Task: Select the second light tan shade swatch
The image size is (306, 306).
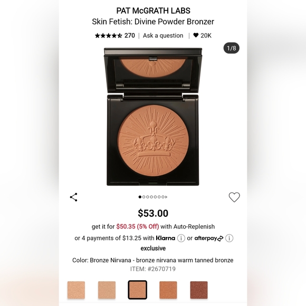Action: [107, 290]
